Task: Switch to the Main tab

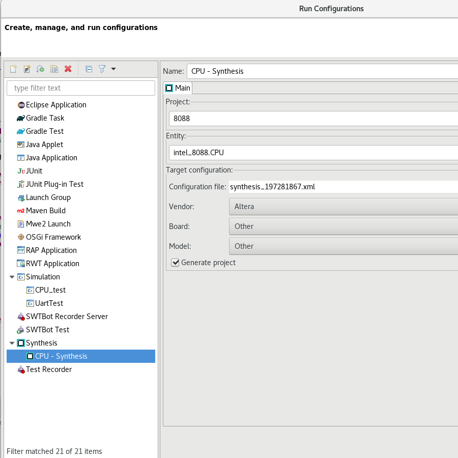Action: point(178,88)
